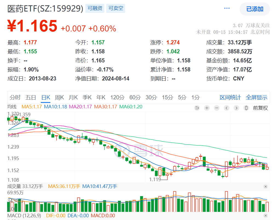Select the candlestick style icon near 前复权
The height and width of the screenshot is (220, 276).
pyautogui.click(x=246, y=108)
